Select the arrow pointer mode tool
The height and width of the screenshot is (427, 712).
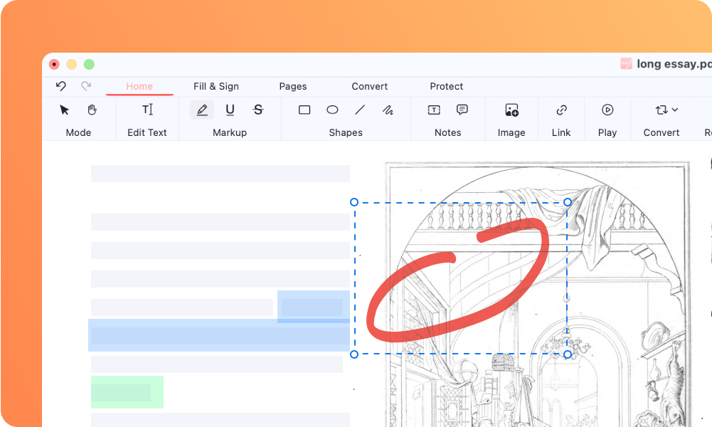pyautogui.click(x=65, y=110)
